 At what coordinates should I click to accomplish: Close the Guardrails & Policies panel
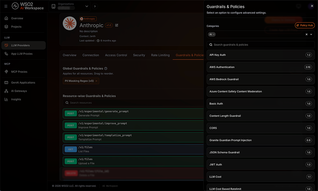[x=312, y=6]
